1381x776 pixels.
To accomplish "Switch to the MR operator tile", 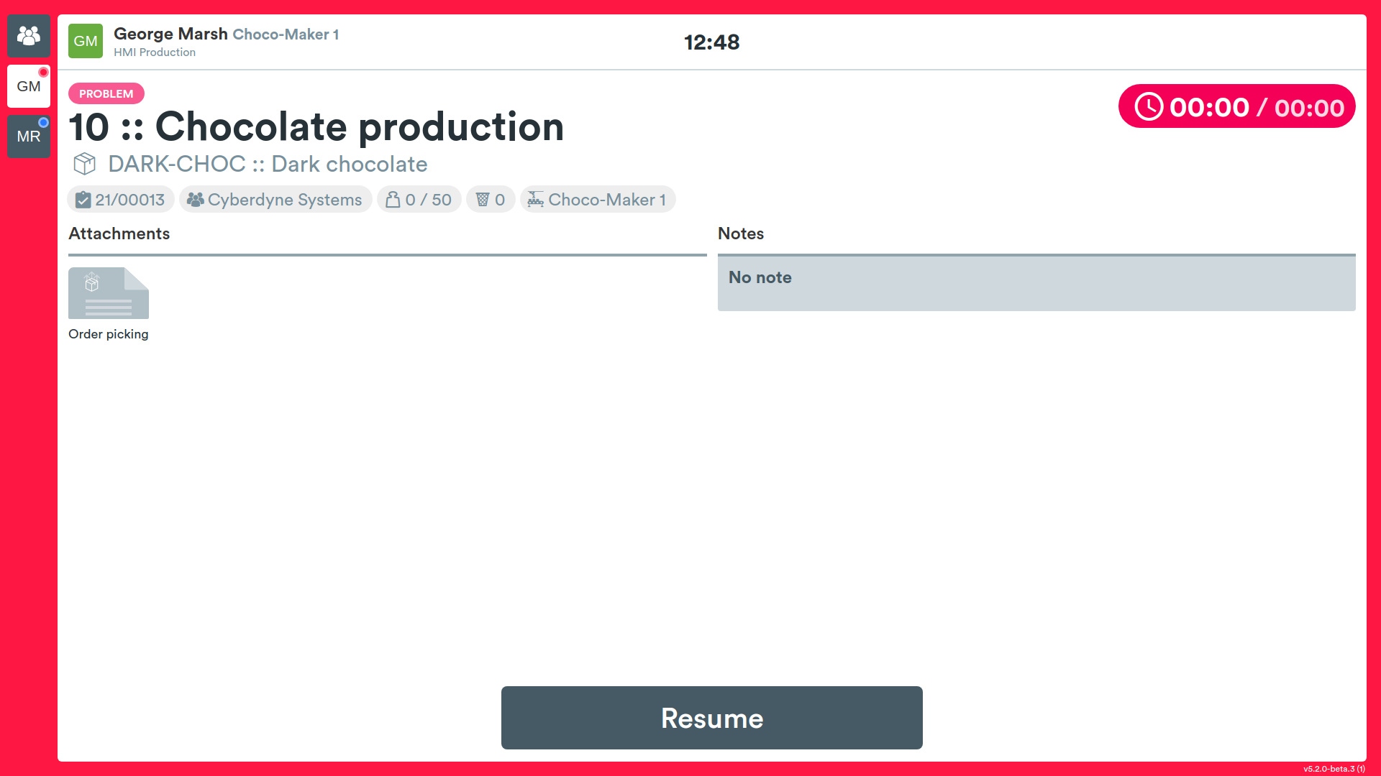I will (29, 137).
